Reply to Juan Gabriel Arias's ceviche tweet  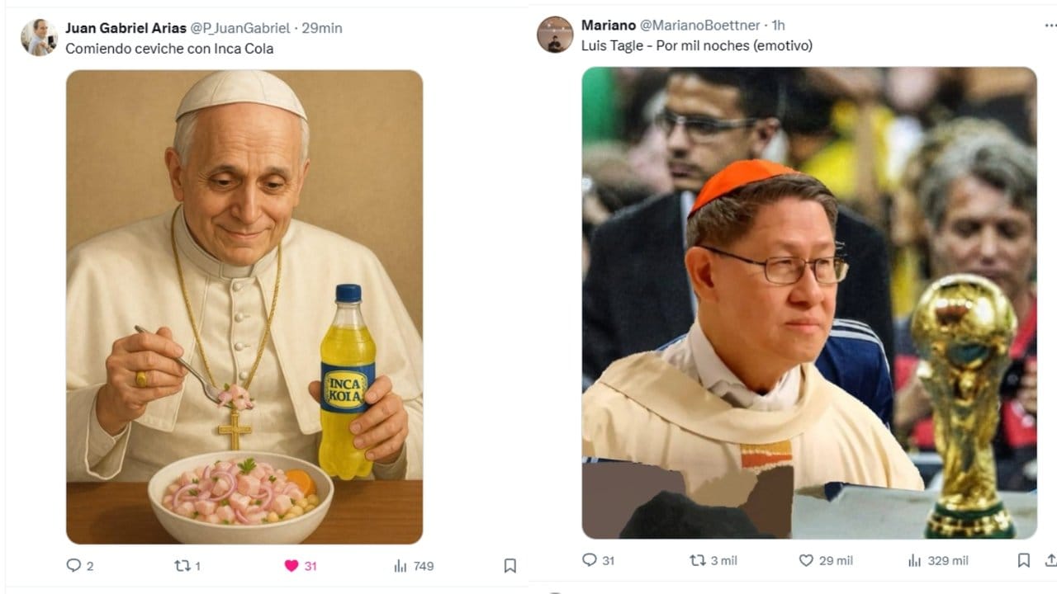click(73, 566)
